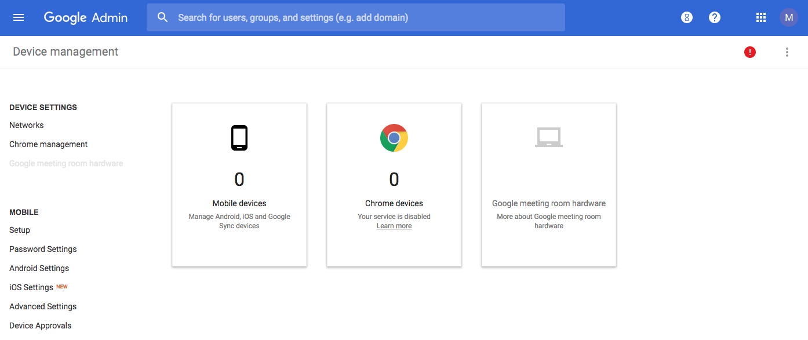Open the Chrome devices card title

(394, 203)
